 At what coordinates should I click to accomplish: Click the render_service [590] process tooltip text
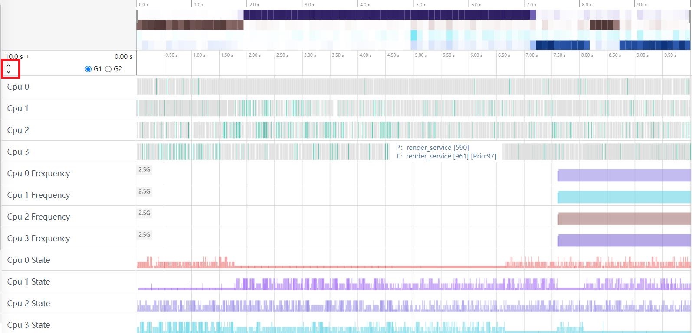[437, 148]
